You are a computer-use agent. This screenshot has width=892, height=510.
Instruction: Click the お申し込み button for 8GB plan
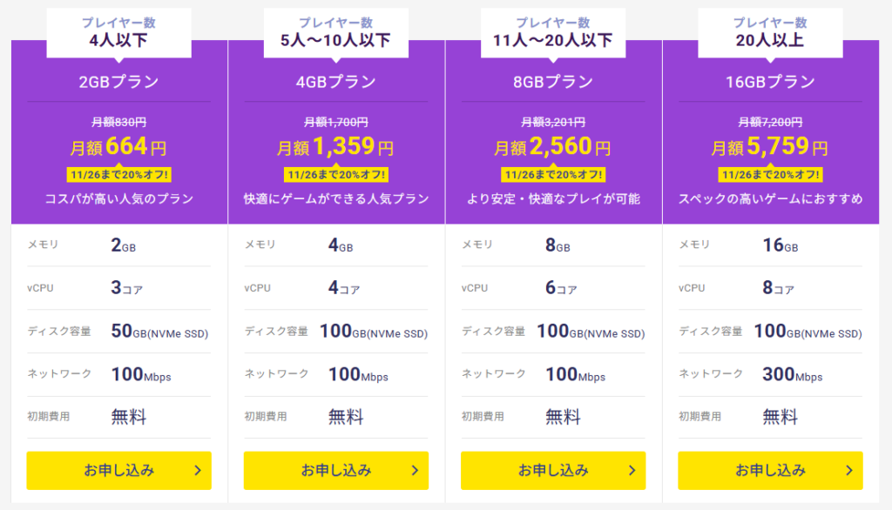[x=553, y=470]
